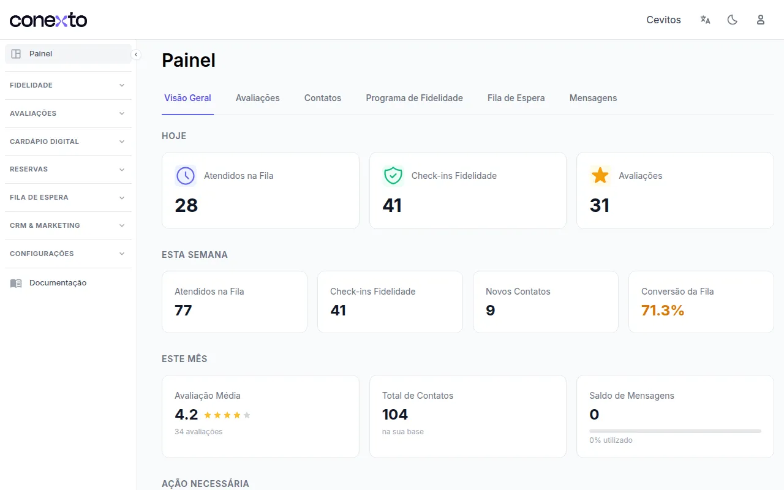Click the Documentação book icon
Screen dimensions: 784x490
point(16,283)
